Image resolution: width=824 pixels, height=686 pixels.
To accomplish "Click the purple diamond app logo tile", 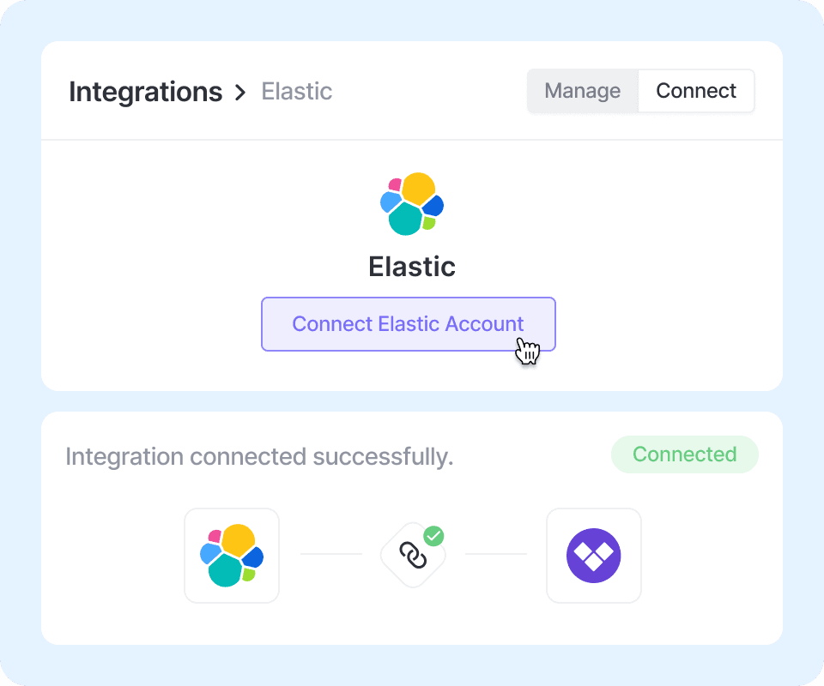I will tap(594, 556).
